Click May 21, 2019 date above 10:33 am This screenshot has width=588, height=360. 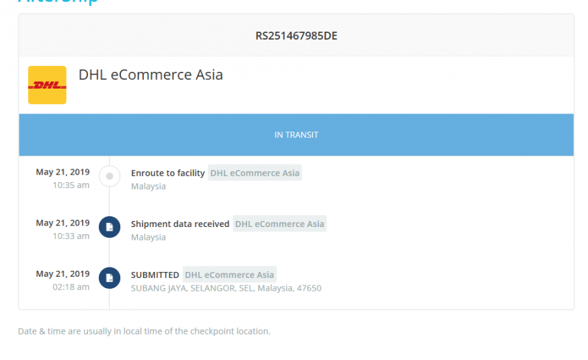tap(62, 223)
